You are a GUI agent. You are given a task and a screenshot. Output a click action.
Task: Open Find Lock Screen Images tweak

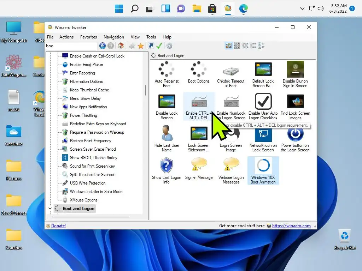[x=295, y=107]
